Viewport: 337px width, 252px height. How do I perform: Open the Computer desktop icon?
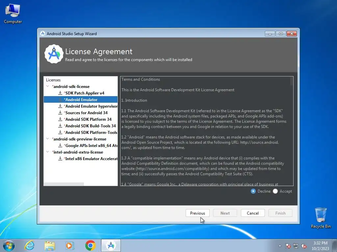pyautogui.click(x=13, y=14)
